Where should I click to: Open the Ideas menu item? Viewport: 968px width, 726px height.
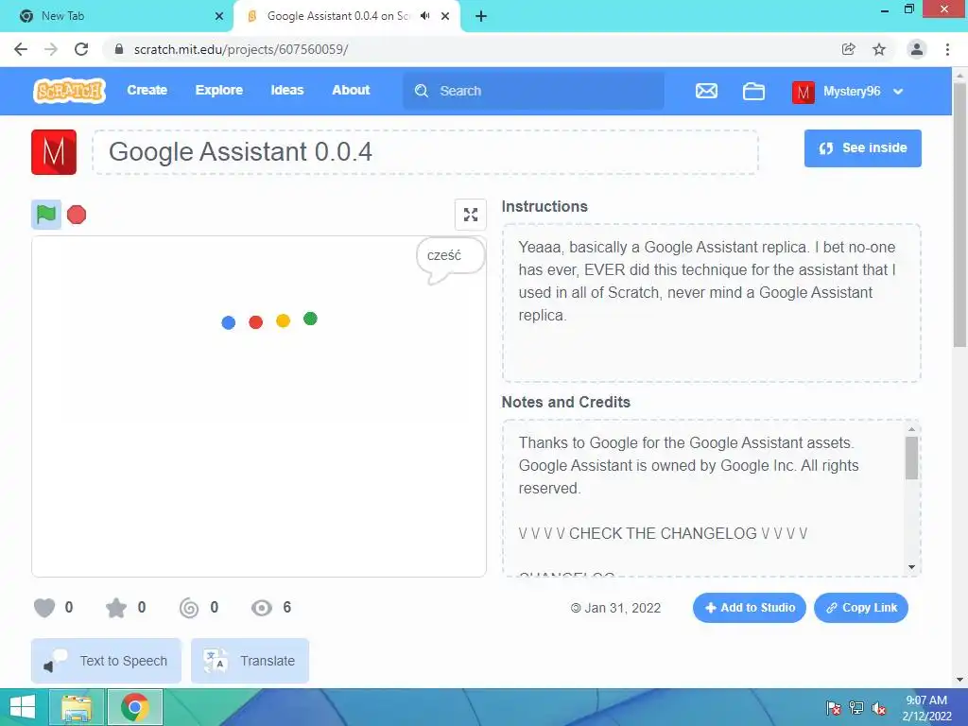click(x=287, y=90)
